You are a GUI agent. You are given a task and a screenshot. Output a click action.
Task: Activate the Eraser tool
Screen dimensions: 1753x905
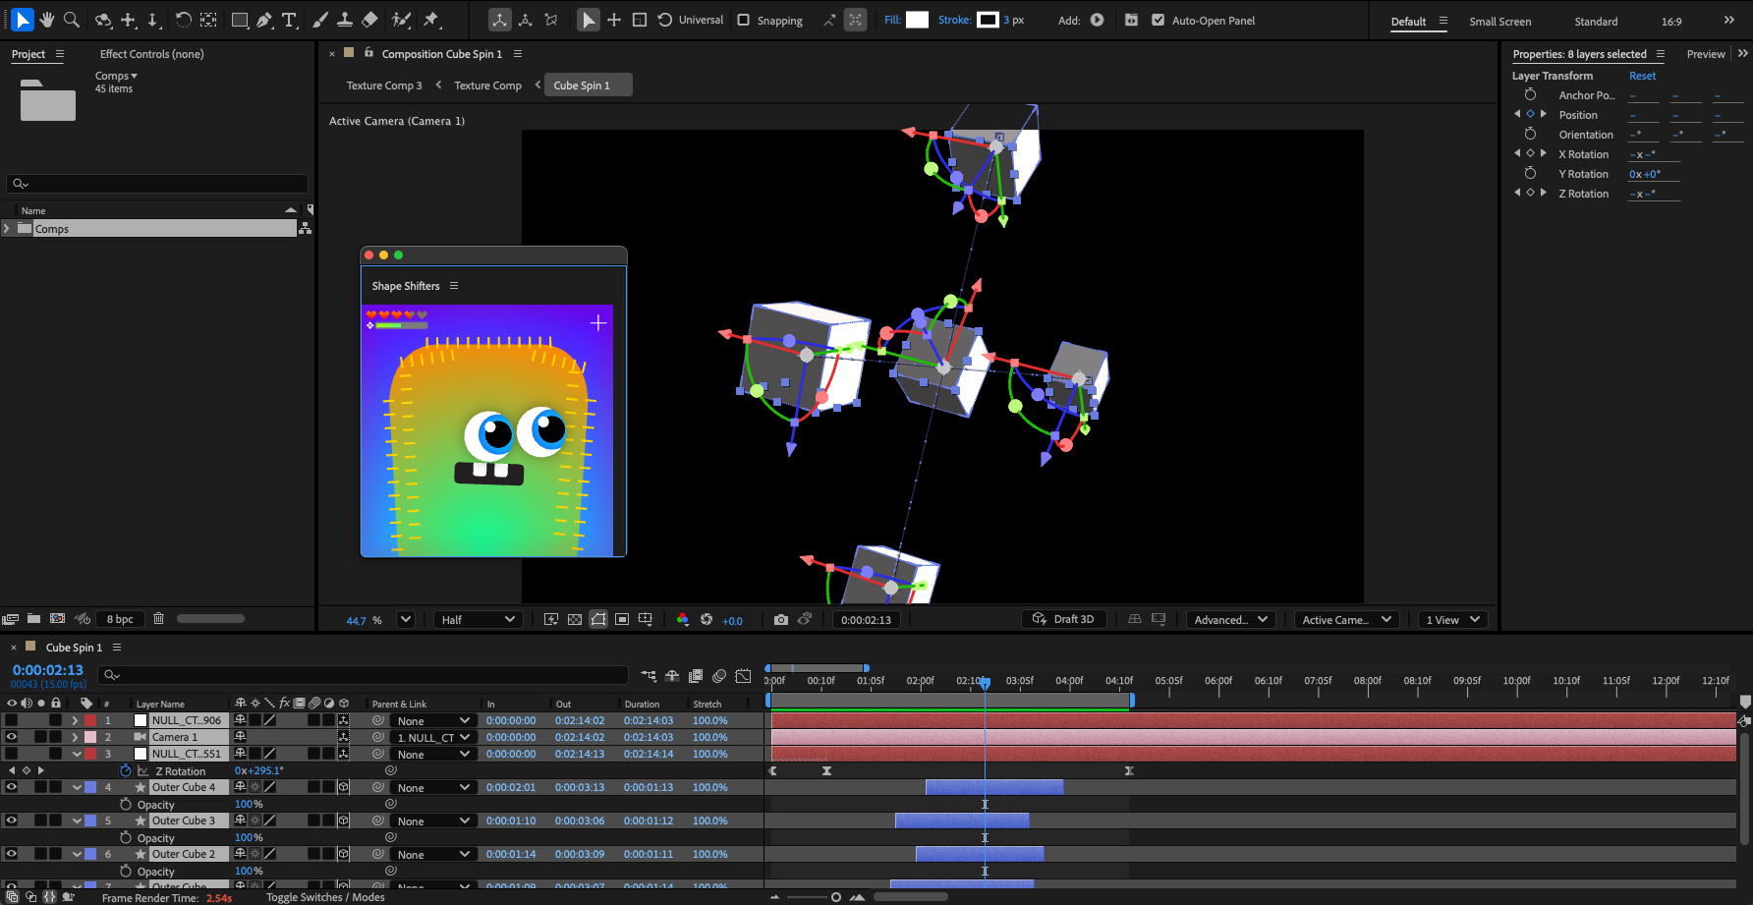pyautogui.click(x=369, y=20)
